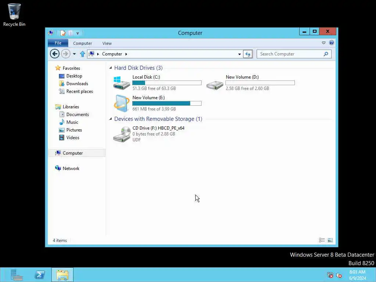
Task: Collapse the Devices with Removable Storage group
Action: click(111, 119)
